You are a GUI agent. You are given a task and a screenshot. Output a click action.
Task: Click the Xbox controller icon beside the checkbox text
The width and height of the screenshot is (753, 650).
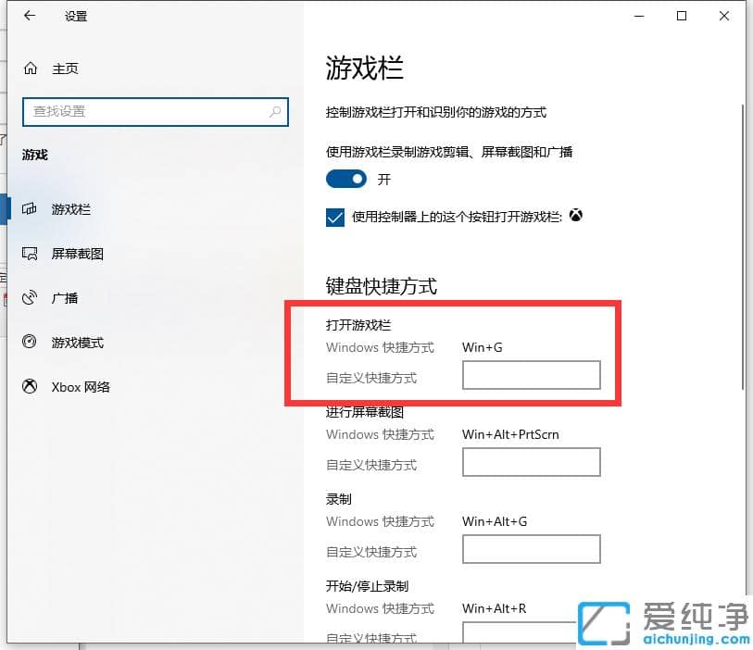pos(576,216)
